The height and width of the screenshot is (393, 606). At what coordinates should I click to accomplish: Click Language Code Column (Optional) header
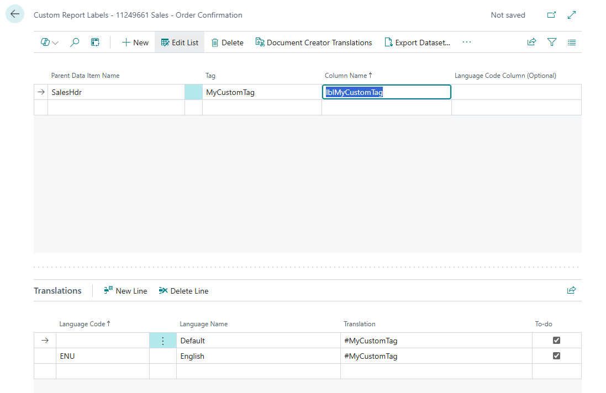(x=505, y=76)
